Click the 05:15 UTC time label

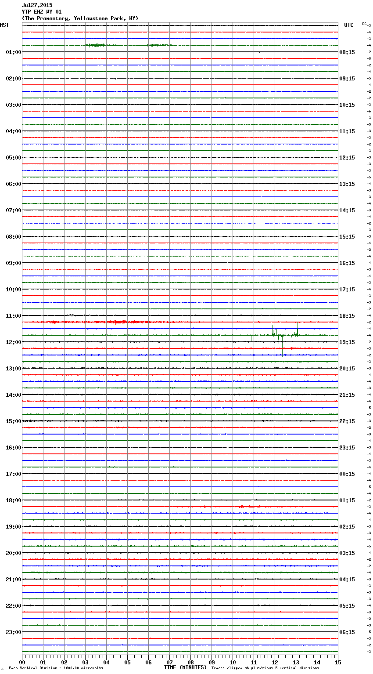(x=347, y=606)
